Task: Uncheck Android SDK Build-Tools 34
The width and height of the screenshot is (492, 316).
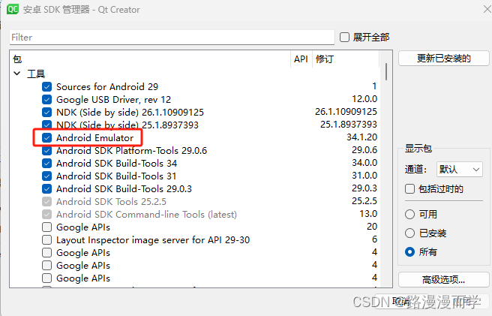Action: pyautogui.click(x=46, y=164)
